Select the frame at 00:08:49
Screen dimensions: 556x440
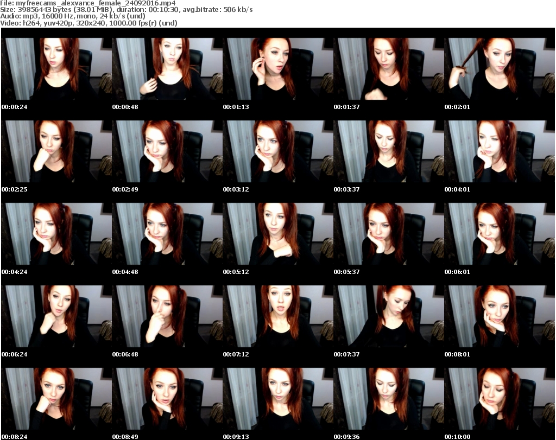167,399
